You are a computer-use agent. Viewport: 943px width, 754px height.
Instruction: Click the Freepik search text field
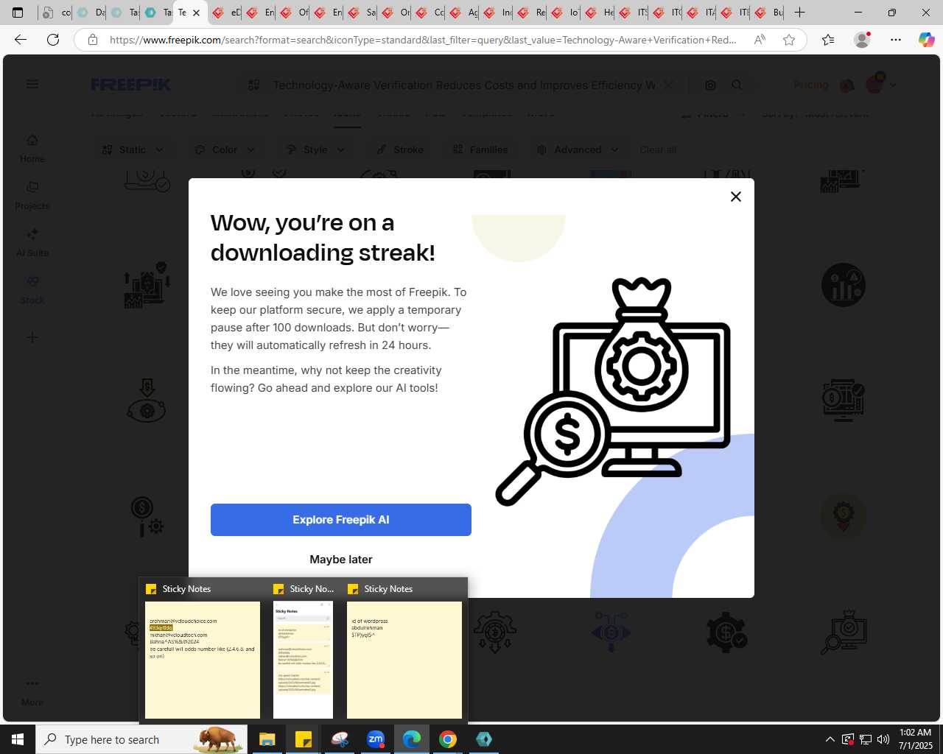point(464,85)
